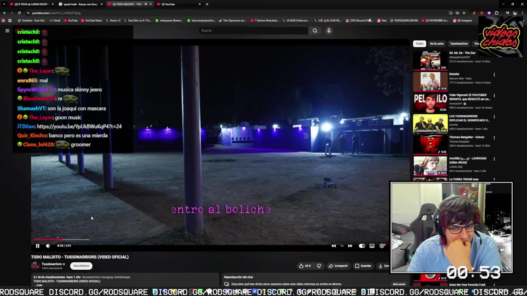This screenshot has height=296, width=527.
Task: Click Abrir panel for chat replay
Action: tap(399, 284)
